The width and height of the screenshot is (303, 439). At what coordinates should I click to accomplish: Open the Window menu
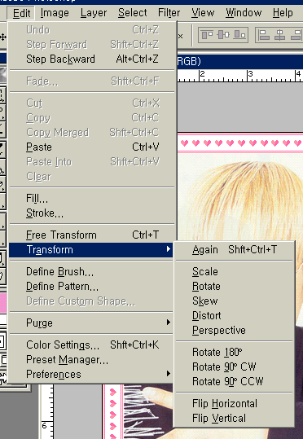click(244, 13)
